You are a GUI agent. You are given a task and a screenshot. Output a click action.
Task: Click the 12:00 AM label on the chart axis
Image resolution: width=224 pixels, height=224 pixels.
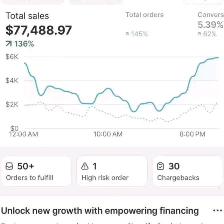(x=23, y=134)
